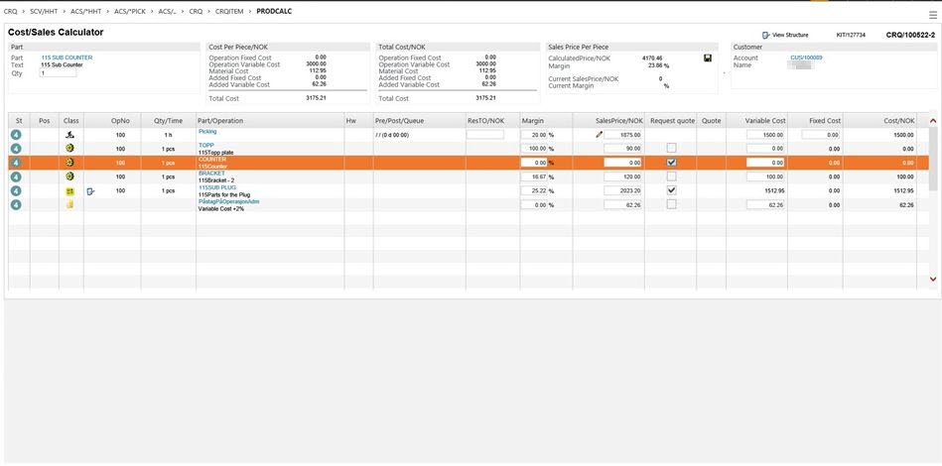The height and width of the screenshot is (466, 942).
Task: Click the pencil icon in Picking row
Action: click(x=600, y=134)
